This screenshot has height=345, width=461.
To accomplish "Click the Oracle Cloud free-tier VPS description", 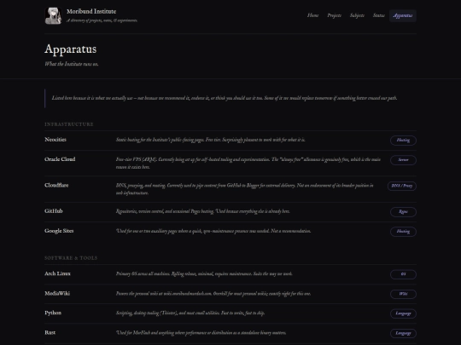I will 248,163.
